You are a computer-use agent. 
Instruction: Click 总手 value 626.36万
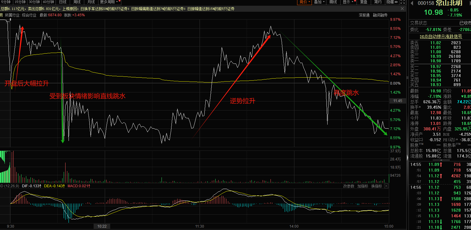(432, 102)
